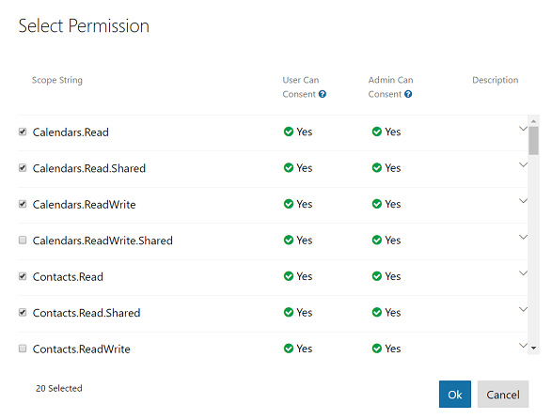This screenshot has width=552, height=419.
Task: Click the permission list scrollbar thumb
Action: pyautogui.click(x=534, y=141)
